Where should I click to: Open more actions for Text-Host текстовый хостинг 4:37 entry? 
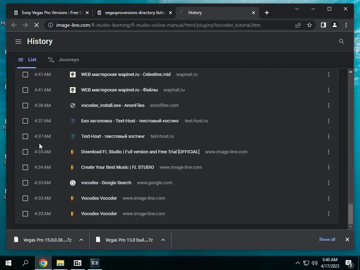click(329, 136)
